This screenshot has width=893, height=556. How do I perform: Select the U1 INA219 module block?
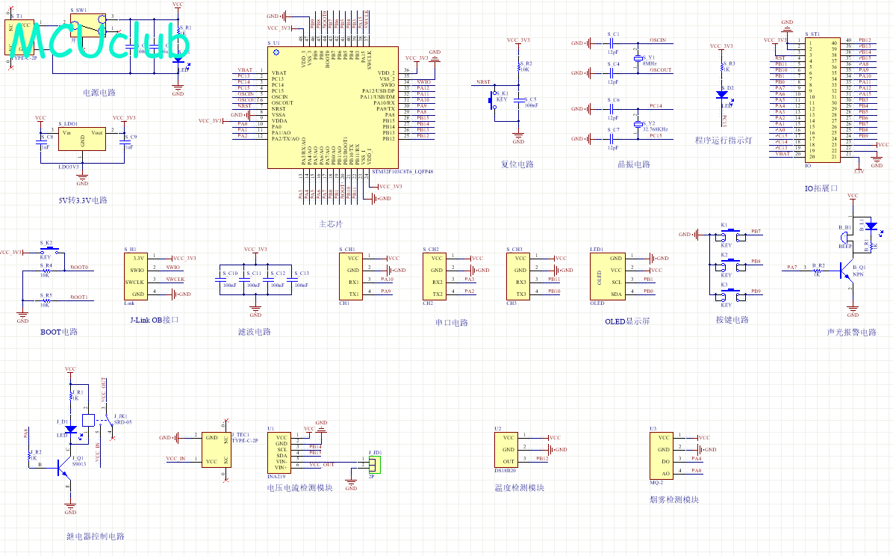tap(279, 453)
